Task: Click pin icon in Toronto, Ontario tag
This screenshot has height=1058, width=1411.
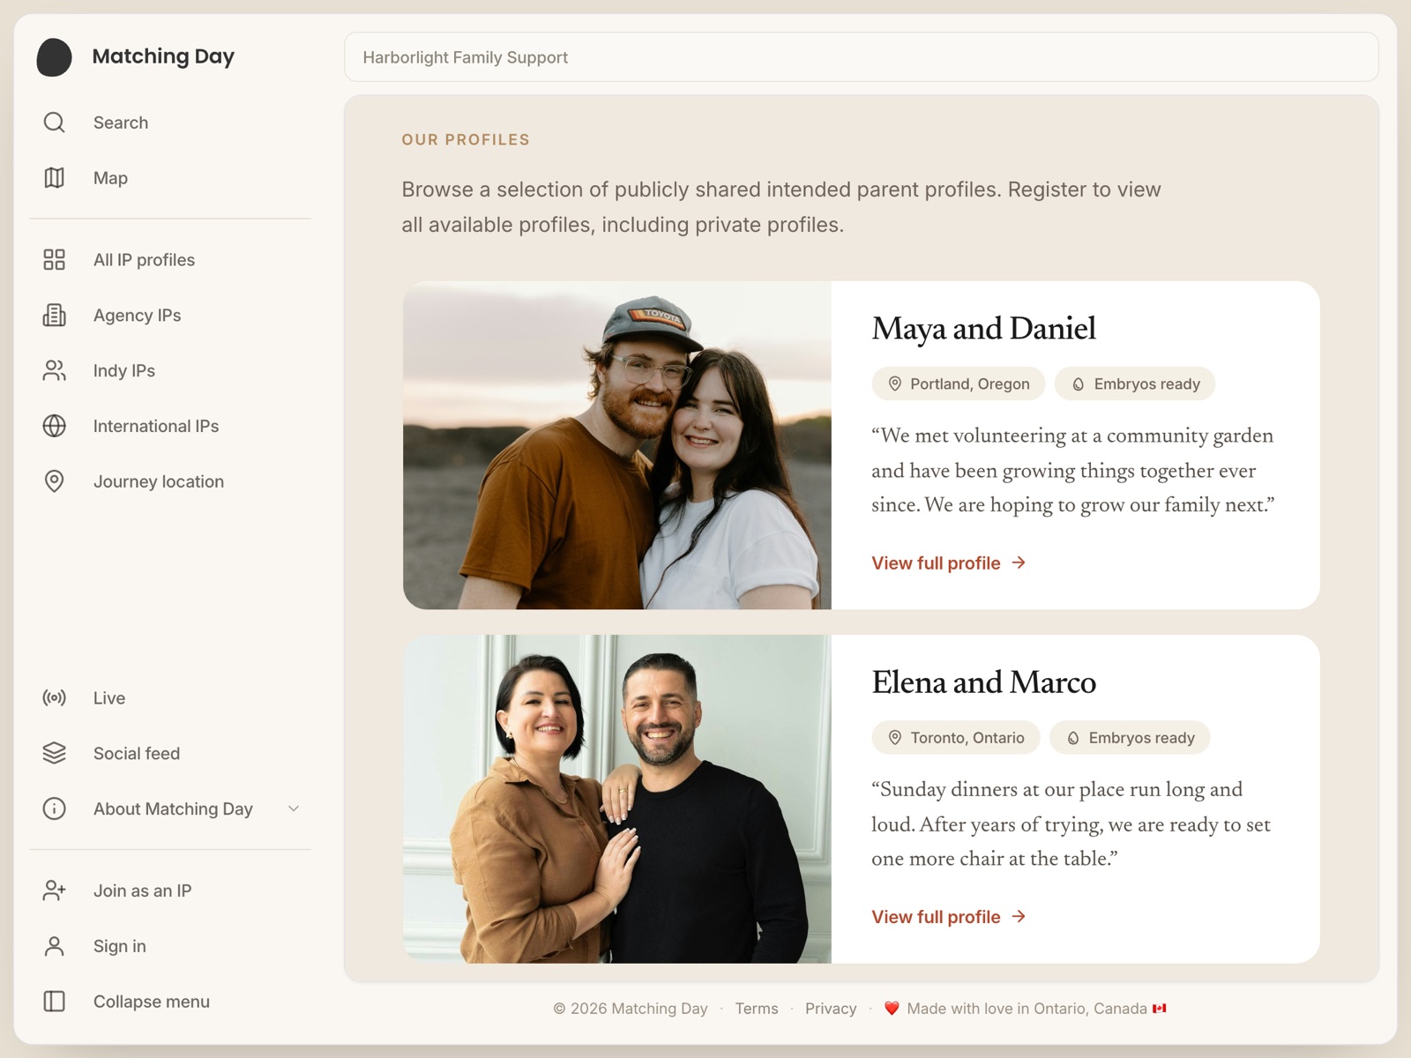Action: coord(894,737)
